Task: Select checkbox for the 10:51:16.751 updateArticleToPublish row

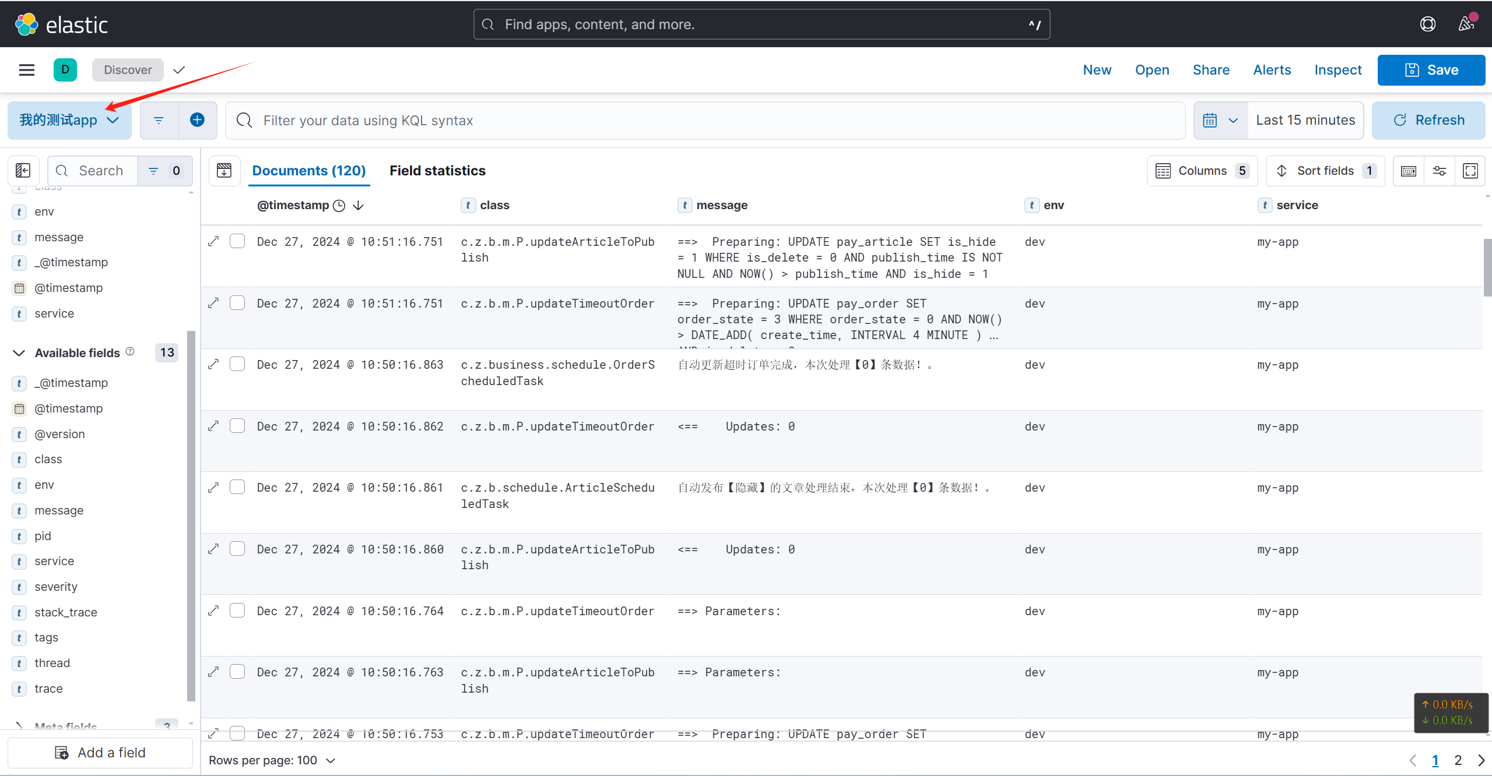Action: coord(237,241)
